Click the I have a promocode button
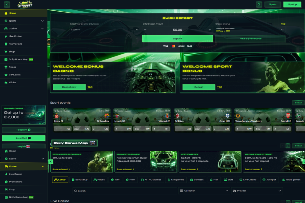The width and height of the screenshot is (305, 203). tap(250, 39)
